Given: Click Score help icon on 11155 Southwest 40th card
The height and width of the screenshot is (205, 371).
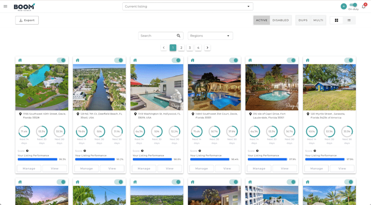Looking at the screenshot, I should click(27, 151).
